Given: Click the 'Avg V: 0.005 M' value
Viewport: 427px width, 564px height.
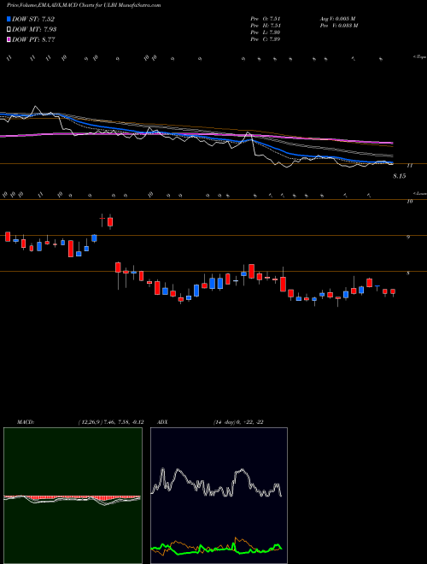Looking at the screenshot, I should (337, 19).
